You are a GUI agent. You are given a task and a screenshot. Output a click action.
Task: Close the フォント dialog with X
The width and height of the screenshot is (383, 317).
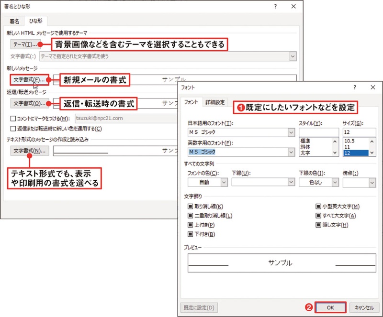tap(372, 88)
